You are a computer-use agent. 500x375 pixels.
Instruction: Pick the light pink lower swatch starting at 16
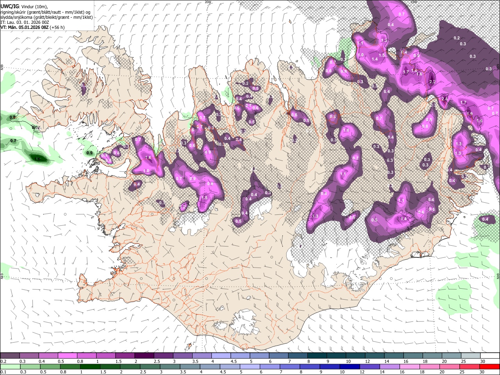(410, 366)
